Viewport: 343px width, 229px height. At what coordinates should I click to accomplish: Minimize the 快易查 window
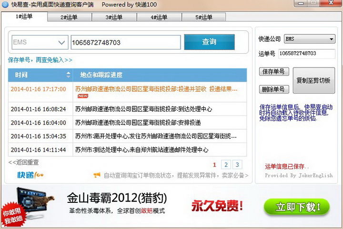click(301, 3)
